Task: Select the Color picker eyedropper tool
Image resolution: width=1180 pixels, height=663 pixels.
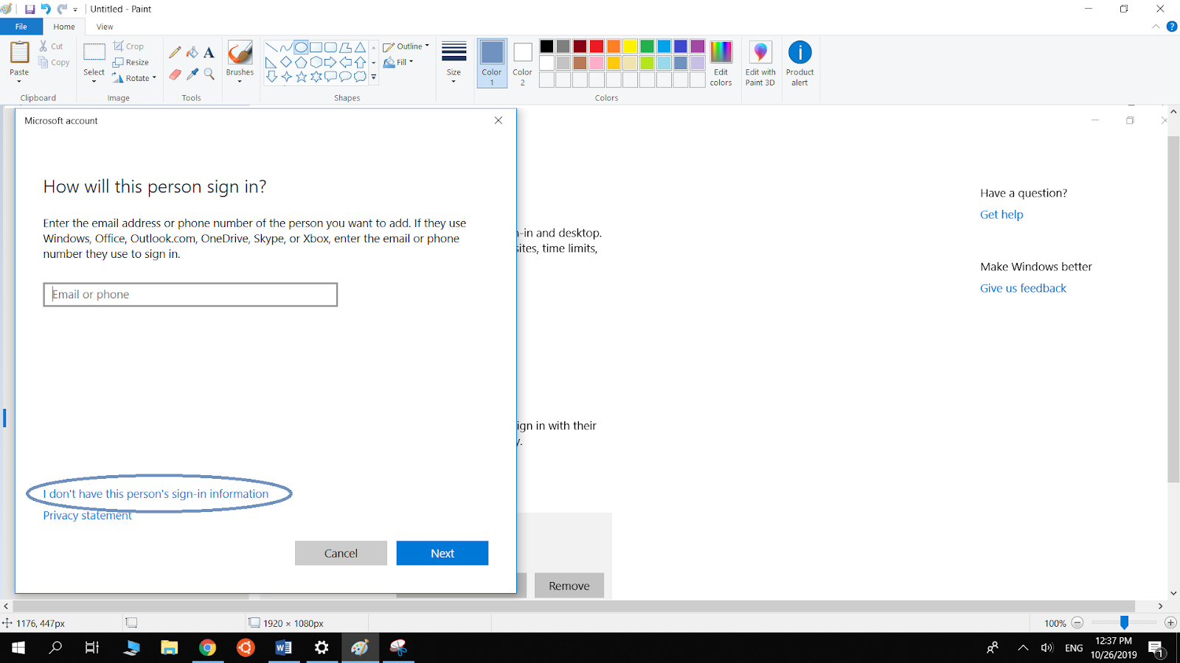Action: click(x=192, y=74)
